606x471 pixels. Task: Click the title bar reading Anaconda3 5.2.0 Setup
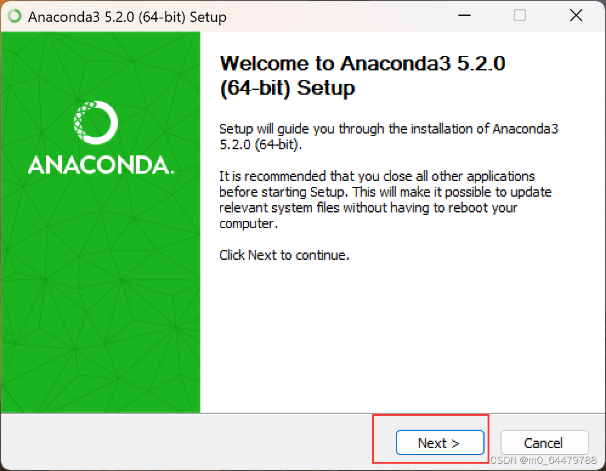coord(128,17)
